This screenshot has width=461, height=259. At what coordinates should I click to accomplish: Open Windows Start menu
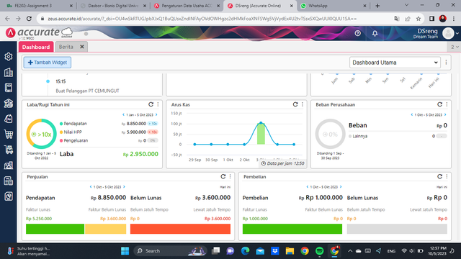(x=125, y=251)
